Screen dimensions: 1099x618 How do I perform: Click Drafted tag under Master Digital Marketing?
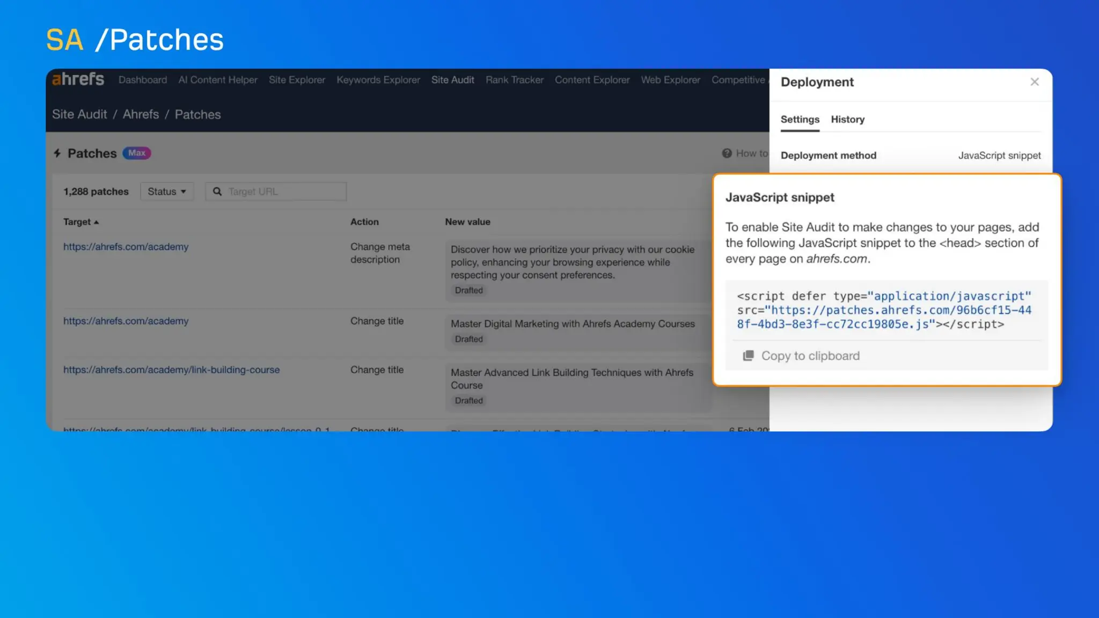pyautogui.click(x=469, y=339)
